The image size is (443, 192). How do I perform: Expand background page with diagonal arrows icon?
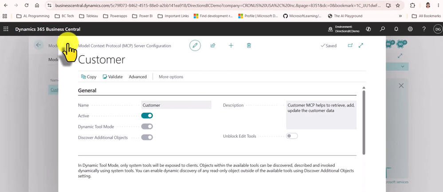[x=400, y=56]
